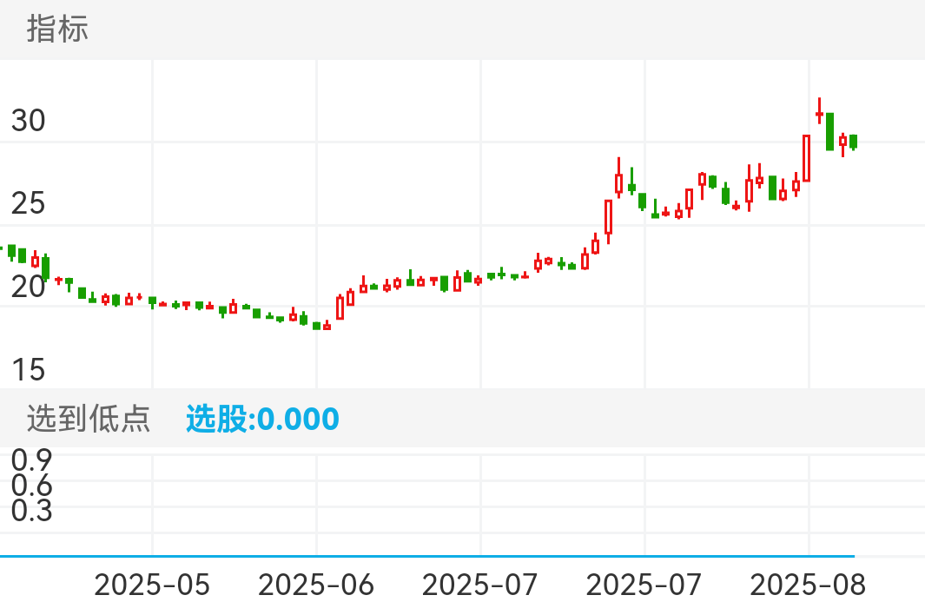Click the large green candlestick right after the peak
925x615 pixels.
point(830,132)
